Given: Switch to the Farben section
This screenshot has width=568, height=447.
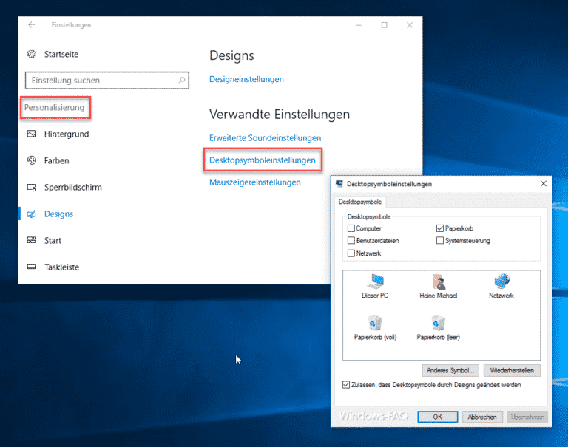Looking at the screenshot, I should click(56, 160).
